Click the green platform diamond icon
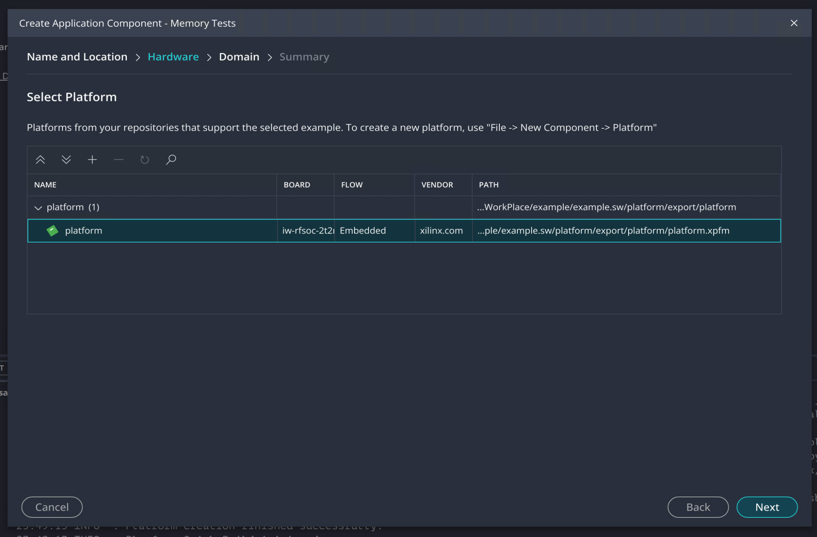 tap(52, 230)
